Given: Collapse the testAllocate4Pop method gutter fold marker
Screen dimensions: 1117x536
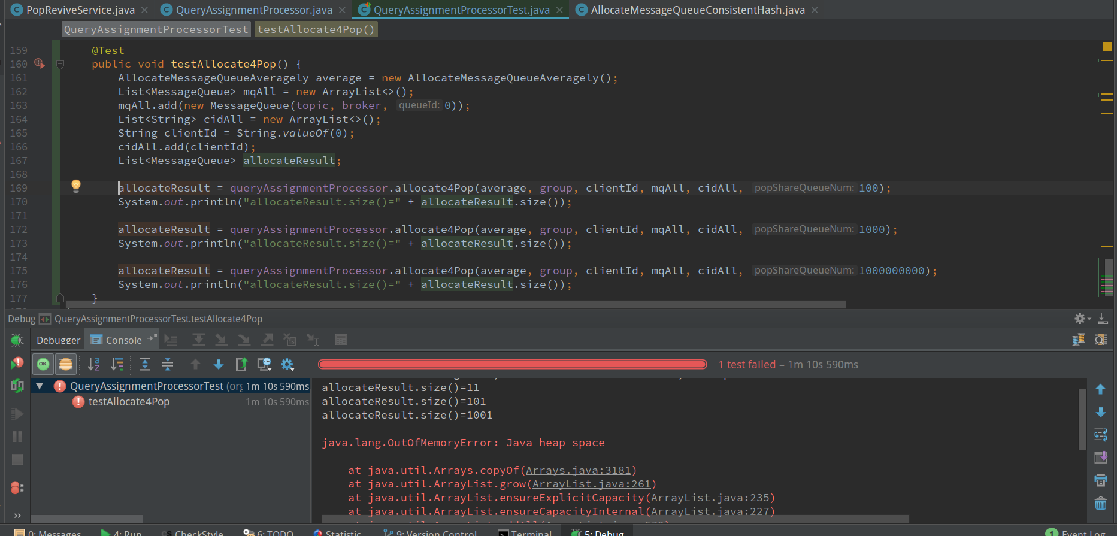Looking at the screenshot, I should point(60,64).
